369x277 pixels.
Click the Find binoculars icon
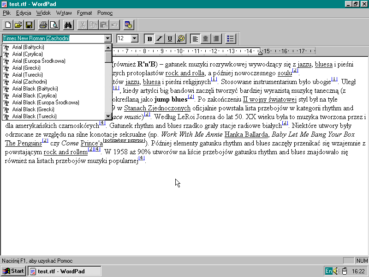[68, 25]
